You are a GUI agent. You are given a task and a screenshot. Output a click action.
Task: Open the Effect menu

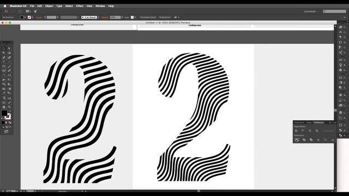click(x=80, y=6)
